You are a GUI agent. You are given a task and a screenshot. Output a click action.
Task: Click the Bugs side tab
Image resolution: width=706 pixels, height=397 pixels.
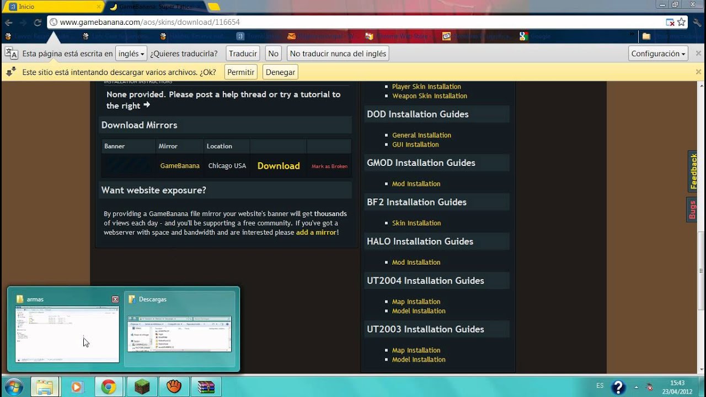tap(692, 210)
